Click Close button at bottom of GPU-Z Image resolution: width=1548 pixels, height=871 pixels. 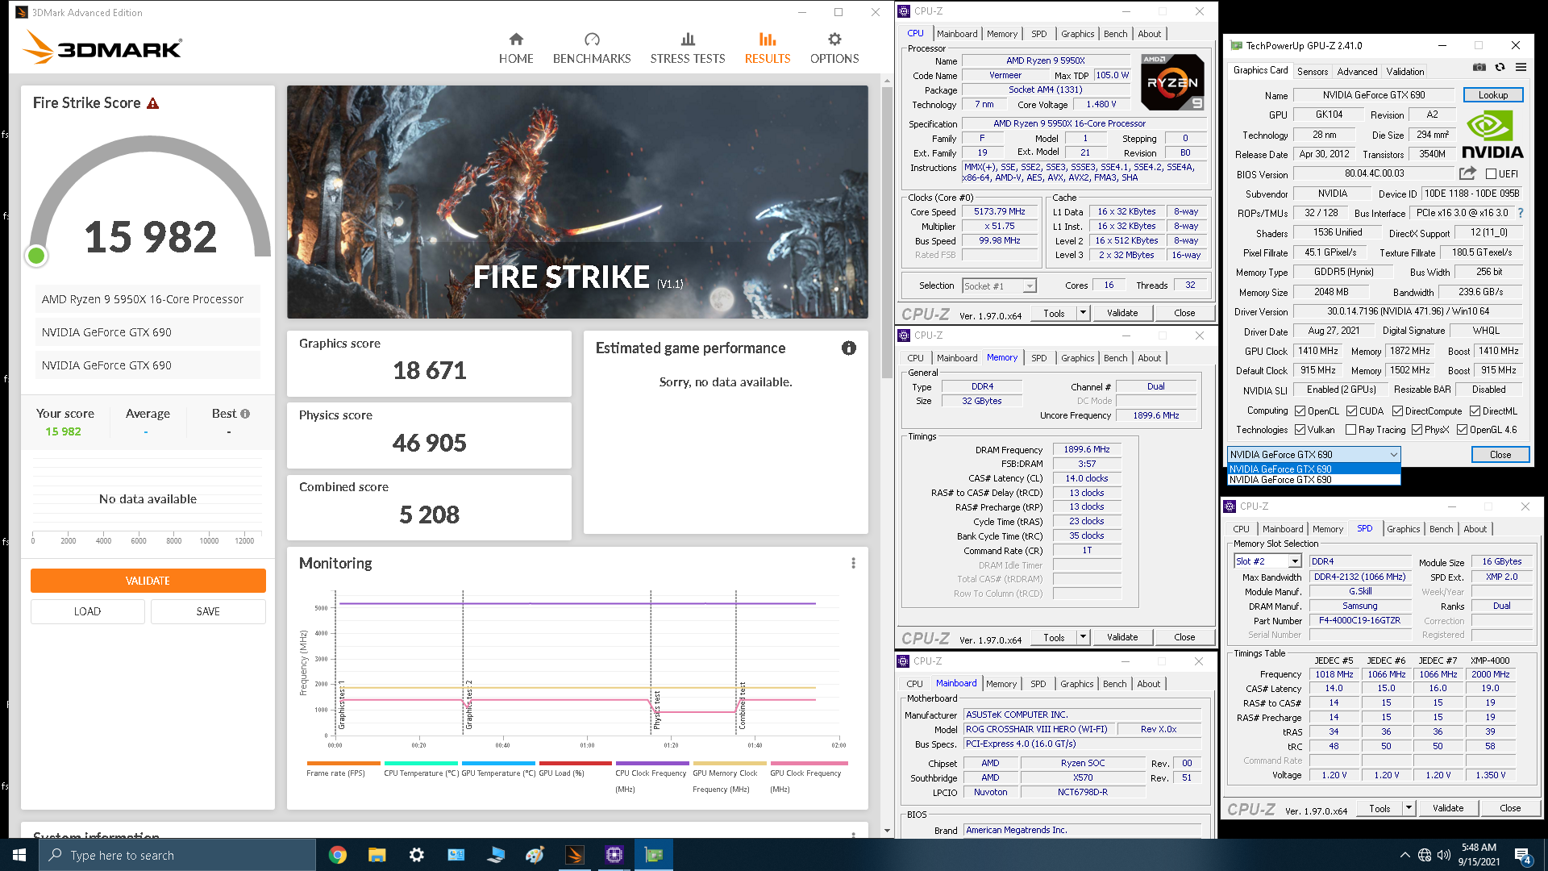(x=1500, y=455)
